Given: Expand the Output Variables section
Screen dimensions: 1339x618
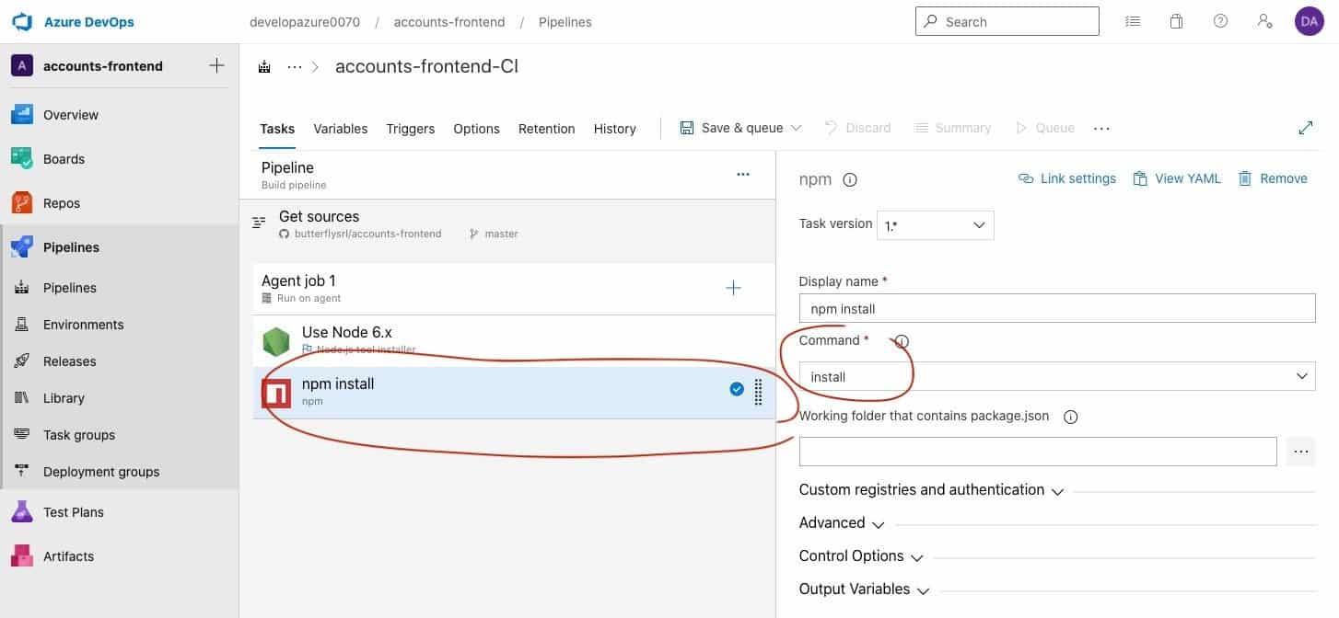Looking at the screenshot, I should tap(865, 589).
